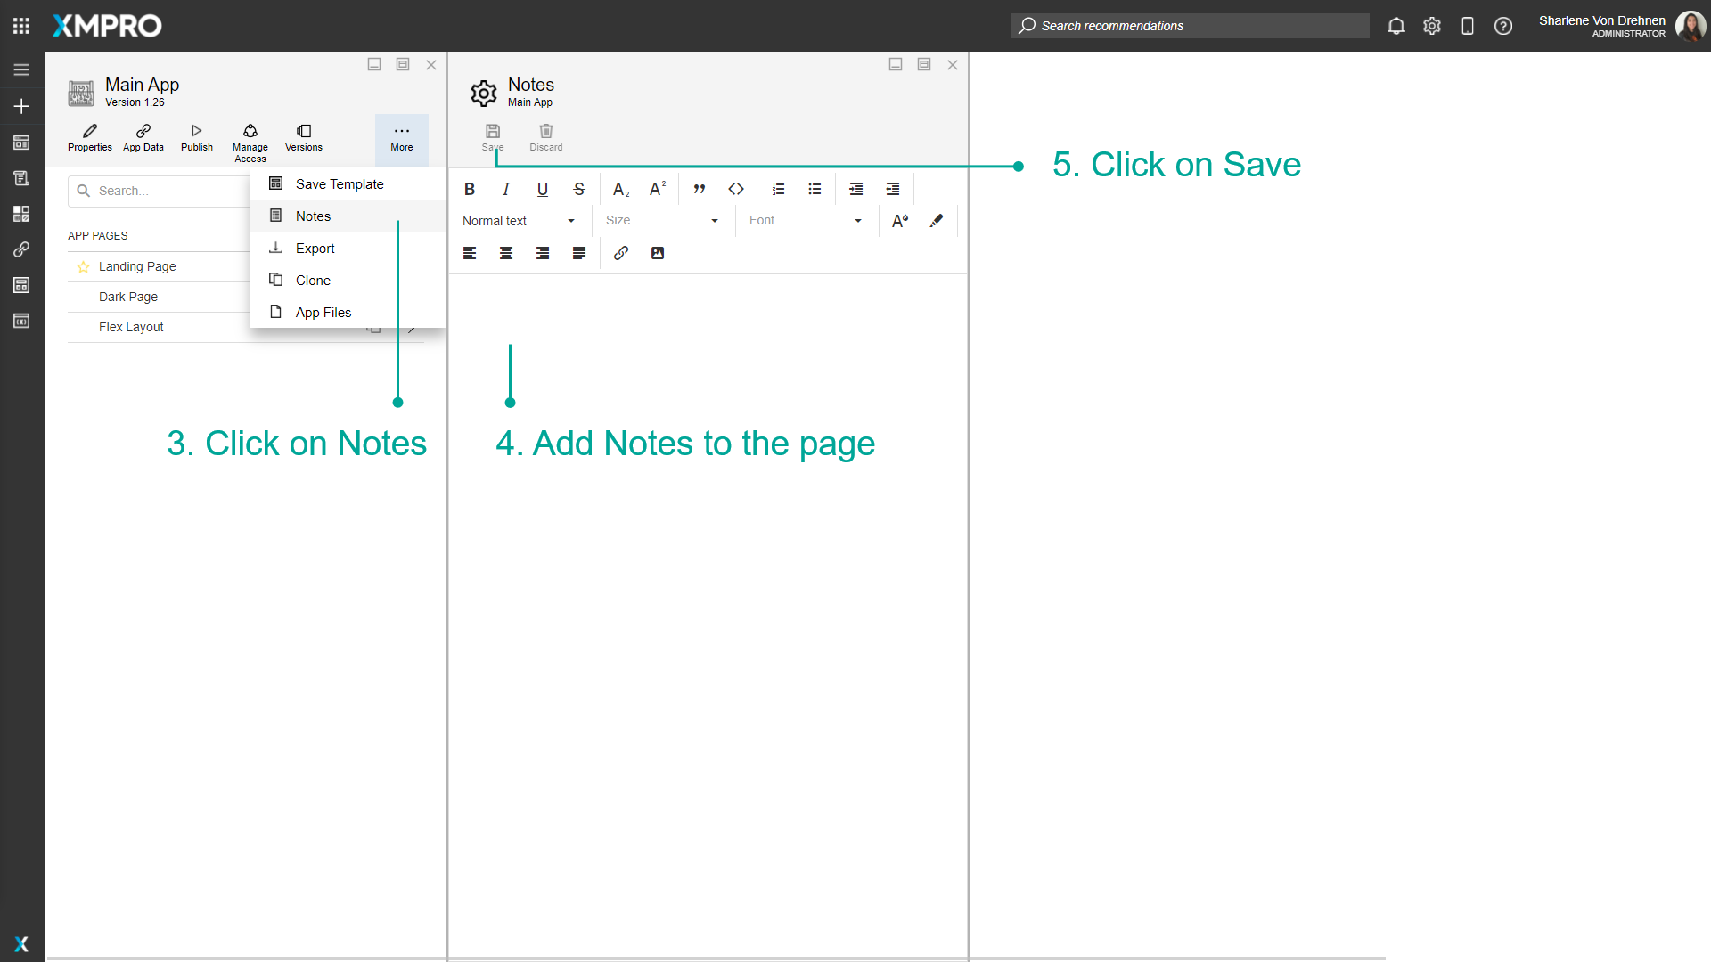Insert a hyperlink in the note editor
This screenshot has width=1711, height=962.
click(621, 253)
